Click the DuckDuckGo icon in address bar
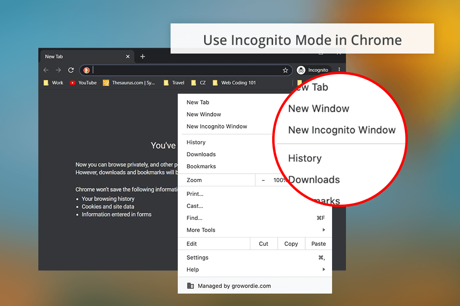The image size is (460, 306). 86,70
